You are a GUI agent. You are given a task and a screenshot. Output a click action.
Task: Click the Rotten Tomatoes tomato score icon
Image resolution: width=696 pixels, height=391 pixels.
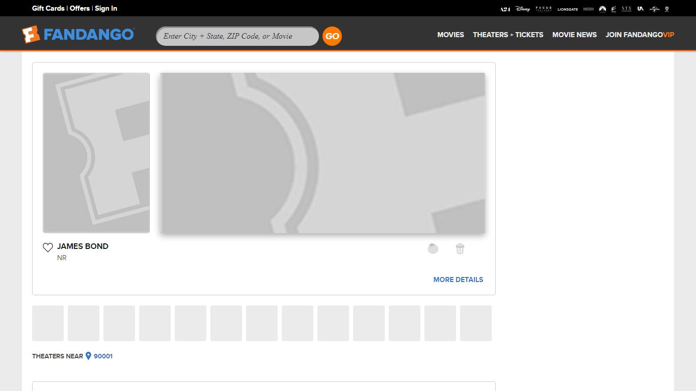pyautogui.click(x=433, y=248)
